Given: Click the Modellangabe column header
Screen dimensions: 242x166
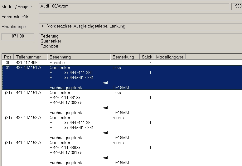Looking at the screenshot, I should 170,57.
